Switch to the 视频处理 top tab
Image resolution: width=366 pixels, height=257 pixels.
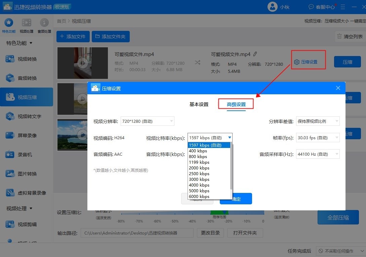click(26, 25)
